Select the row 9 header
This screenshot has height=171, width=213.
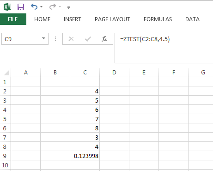point(5,156)
